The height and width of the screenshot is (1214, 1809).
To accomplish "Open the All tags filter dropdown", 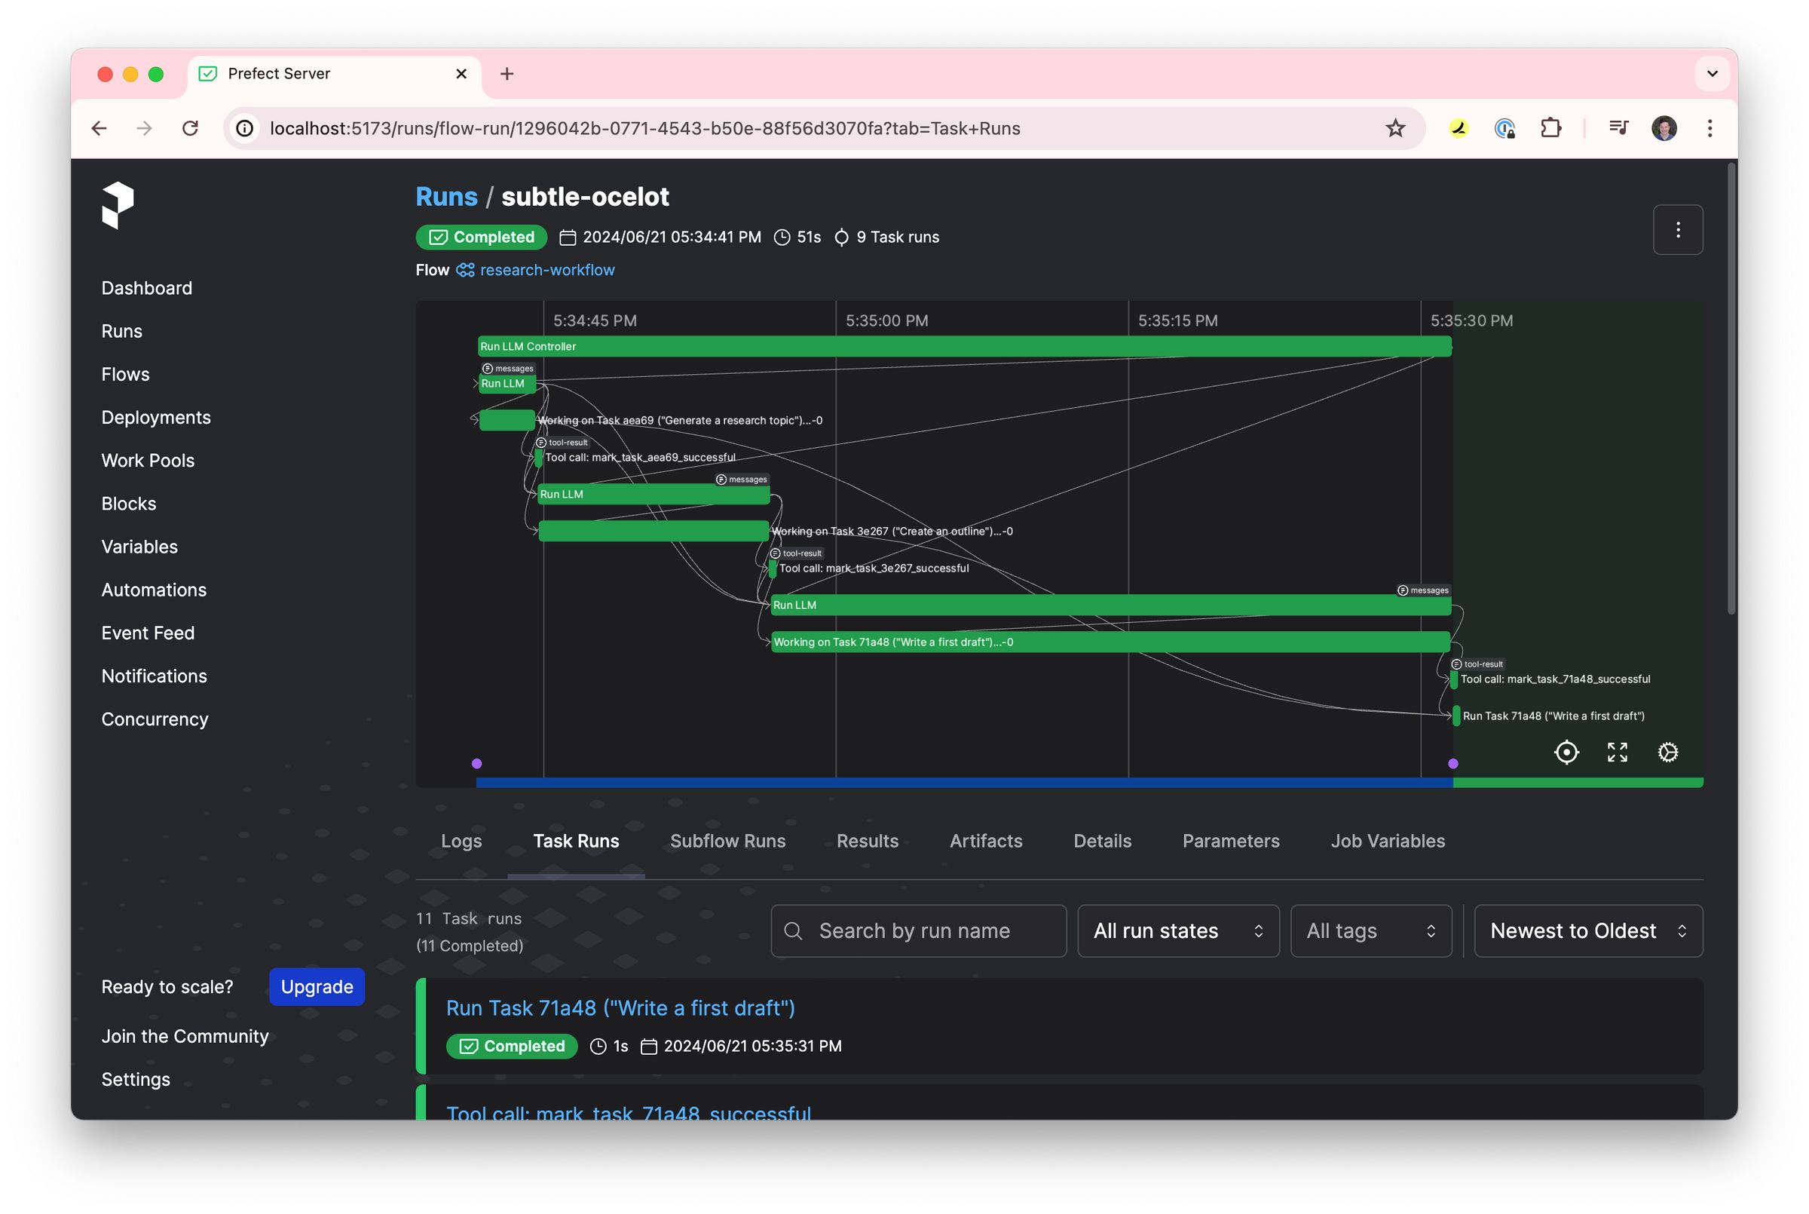I will 1370,930.
